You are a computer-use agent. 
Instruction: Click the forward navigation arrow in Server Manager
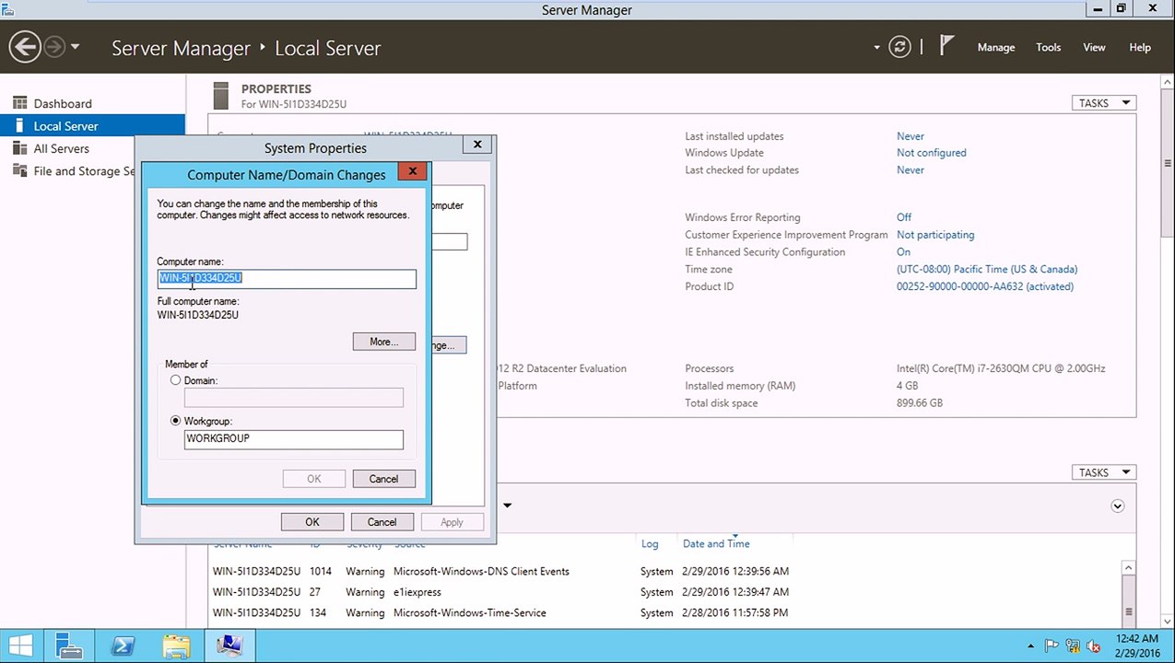click(x=54, y=47)
